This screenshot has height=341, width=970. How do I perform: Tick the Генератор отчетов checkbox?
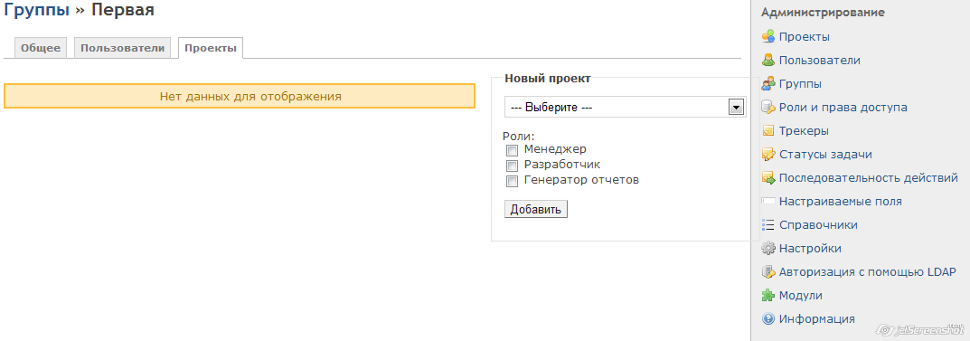pos(512,181)
